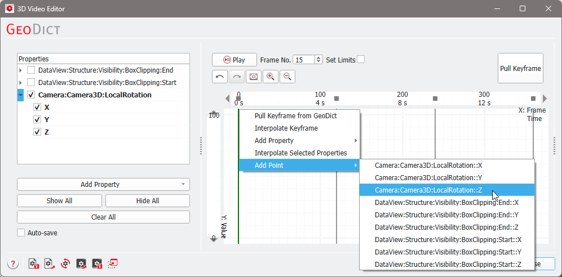Add point for BoxClipping:End::X
This screenshot has height=277, width=562.
[447, 203]
